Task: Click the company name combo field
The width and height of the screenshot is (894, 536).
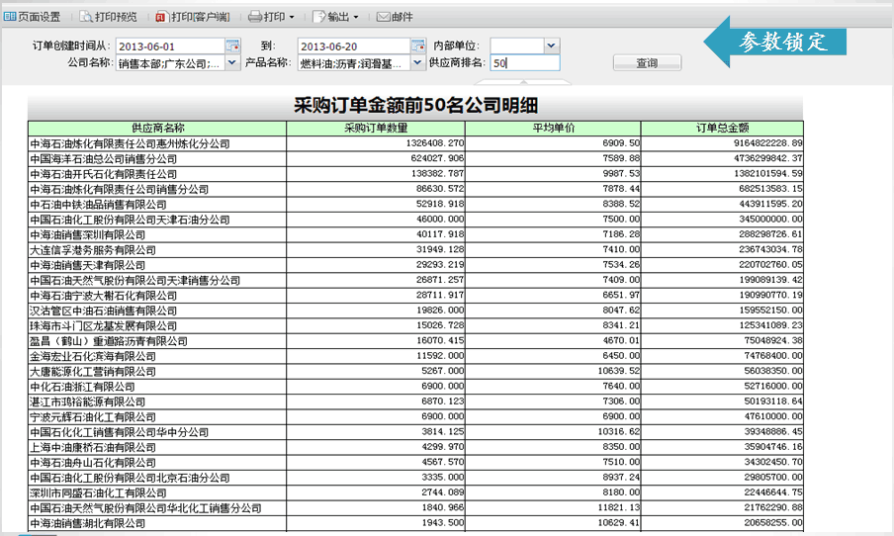Action: pos(170,62)
